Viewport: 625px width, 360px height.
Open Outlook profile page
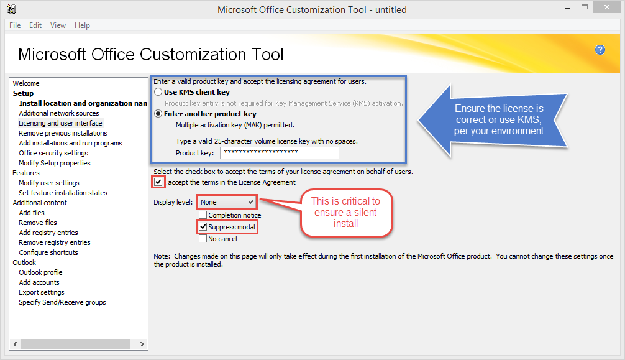pyautogui.click(x=40, y=272)
